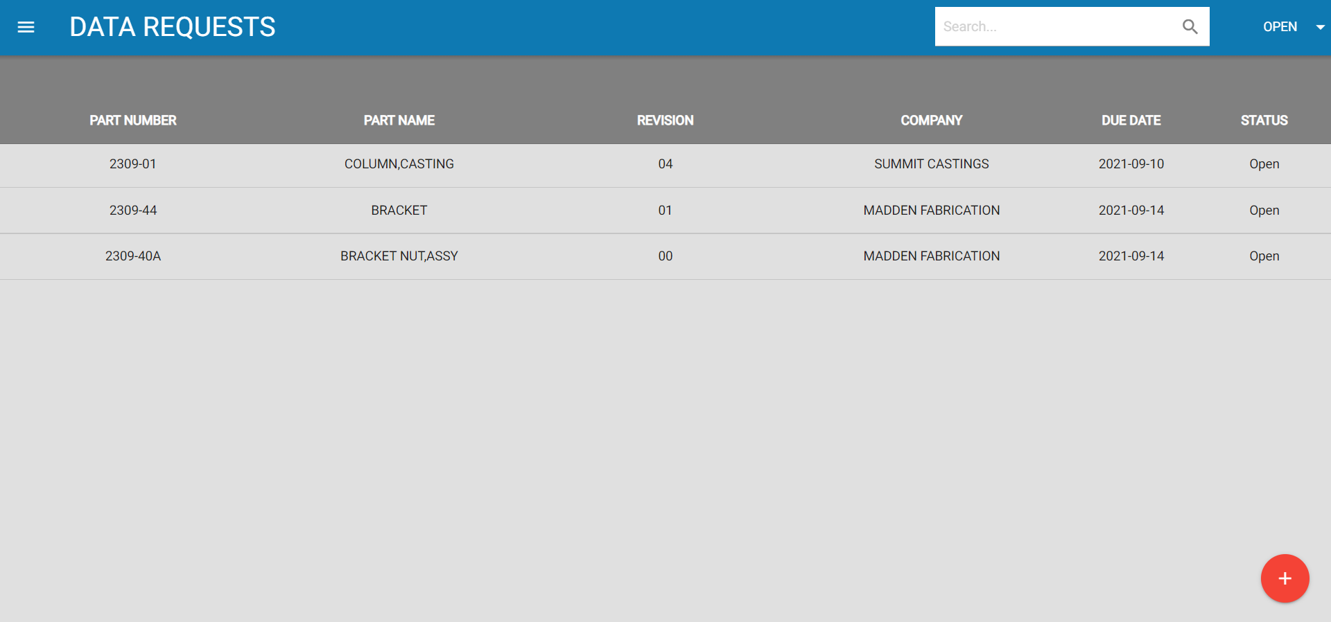Click the DATA REQUESTS page title

point(173,27)
